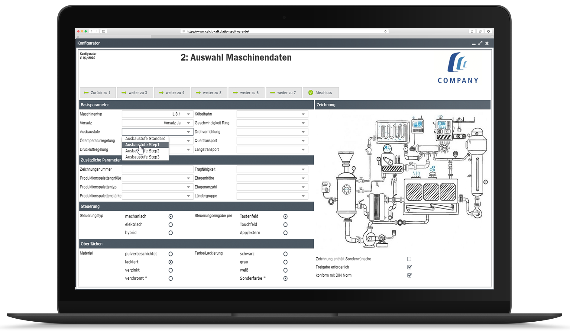Select verchromt material radio
The image size is (570, 331).
pyautogui.click(x=171, y=278)
